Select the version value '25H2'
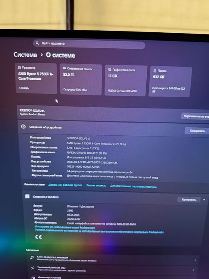This screenshot has width=209, height=279. 70,210
